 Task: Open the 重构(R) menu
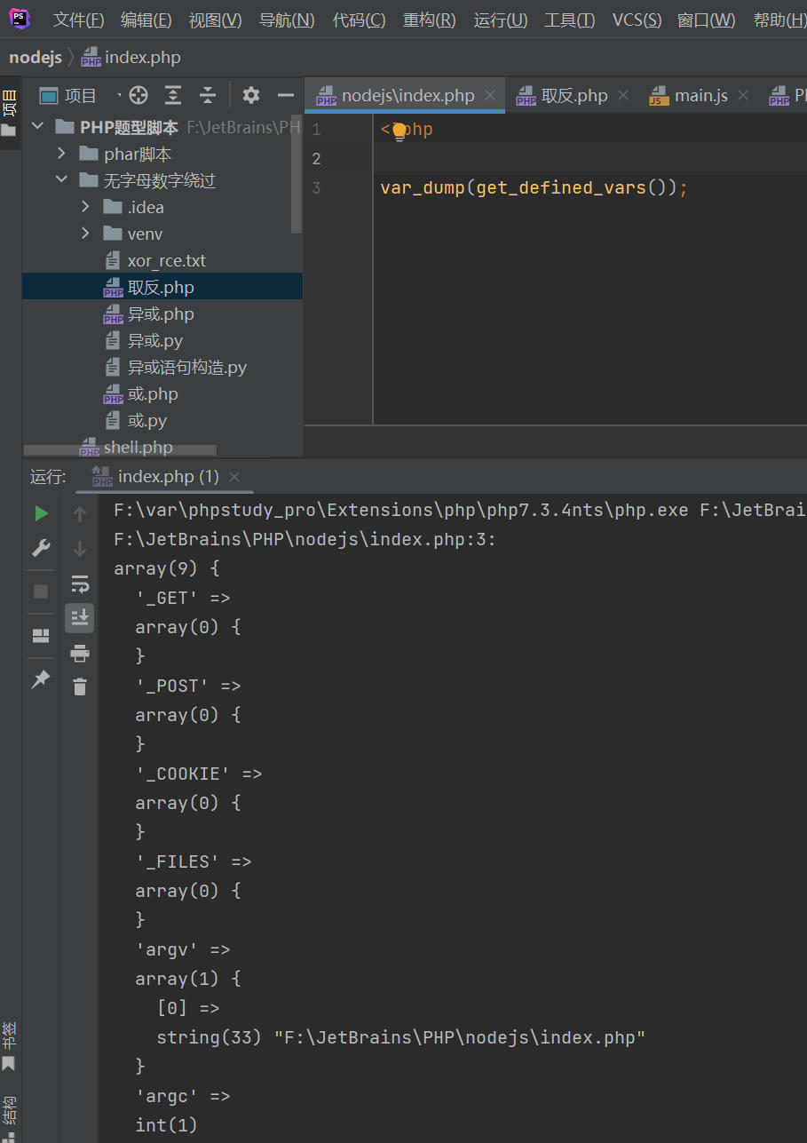tap(430, 20)
